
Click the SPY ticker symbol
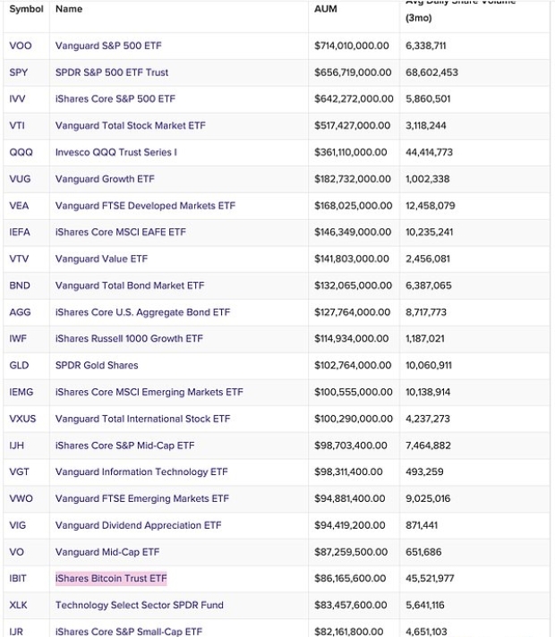[19, 72]
